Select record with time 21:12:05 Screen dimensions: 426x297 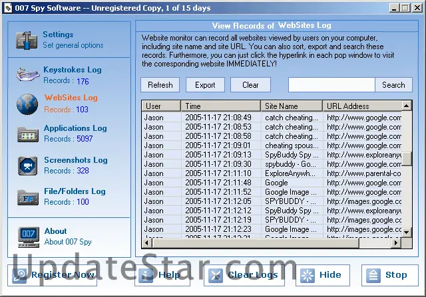tap(272, 201)
